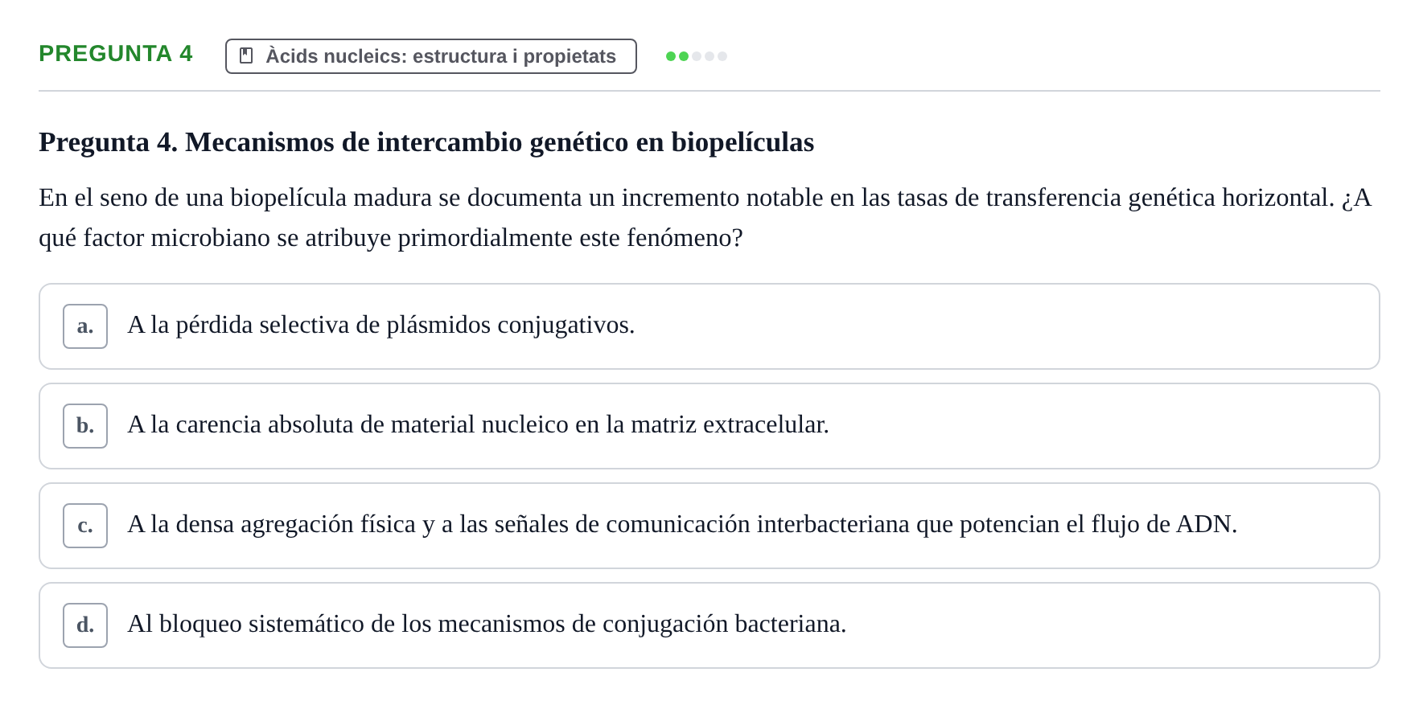Click the bookmark icon in topic tag
1419x709 pixels.
coord(246,55)
